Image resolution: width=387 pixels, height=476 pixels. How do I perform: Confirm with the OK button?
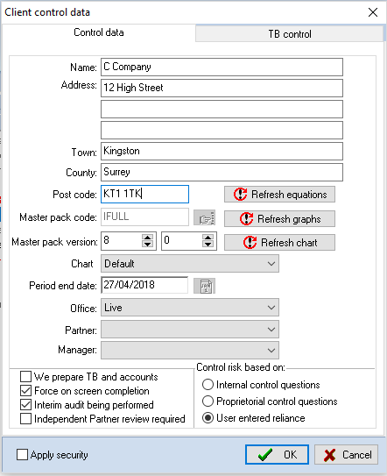[277, 454]
